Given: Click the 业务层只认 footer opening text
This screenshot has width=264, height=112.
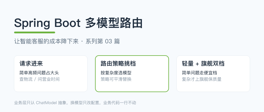Looking at the screenshot, I should pos(25,103).
